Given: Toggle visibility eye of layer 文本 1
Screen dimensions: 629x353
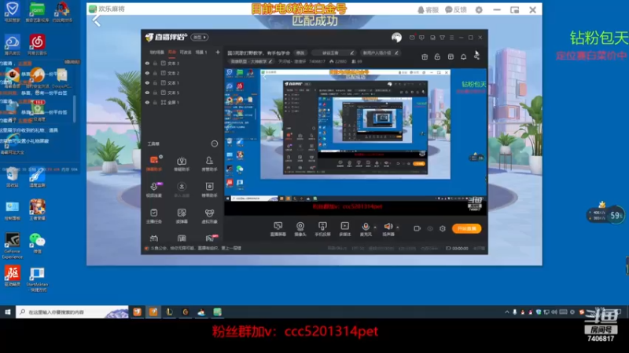Looking at the screenshot, I should click(147, 83).
